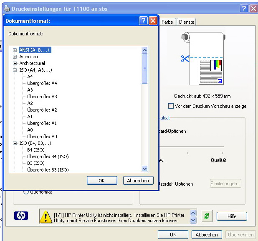This screenshot has height=241, width=258.
Task: Select Übergröße: A3
Action: pos(42,97)
